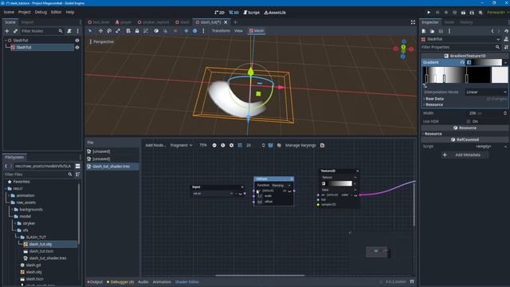
Task: Open the Output bottom panel
Action: point(95,281)
